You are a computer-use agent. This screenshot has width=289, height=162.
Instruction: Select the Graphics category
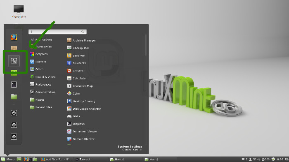39,54
